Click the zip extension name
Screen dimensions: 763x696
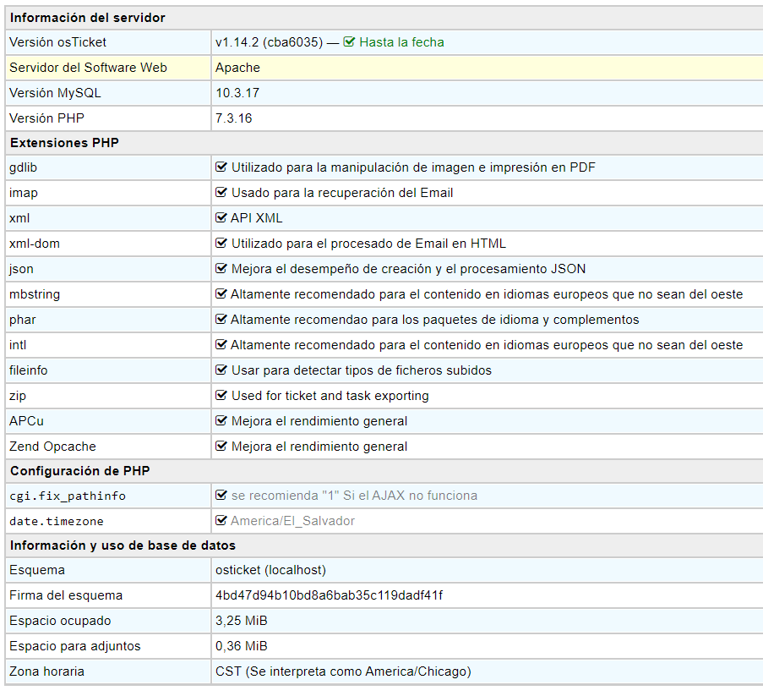tap(18, 396)
